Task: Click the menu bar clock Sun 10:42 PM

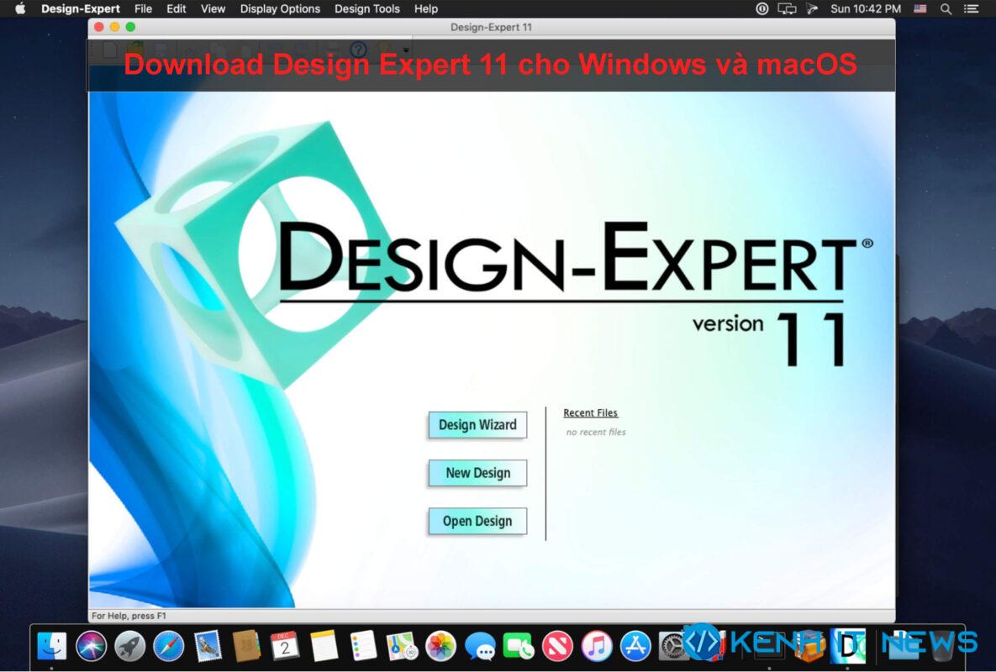Action: click(866, 9)
